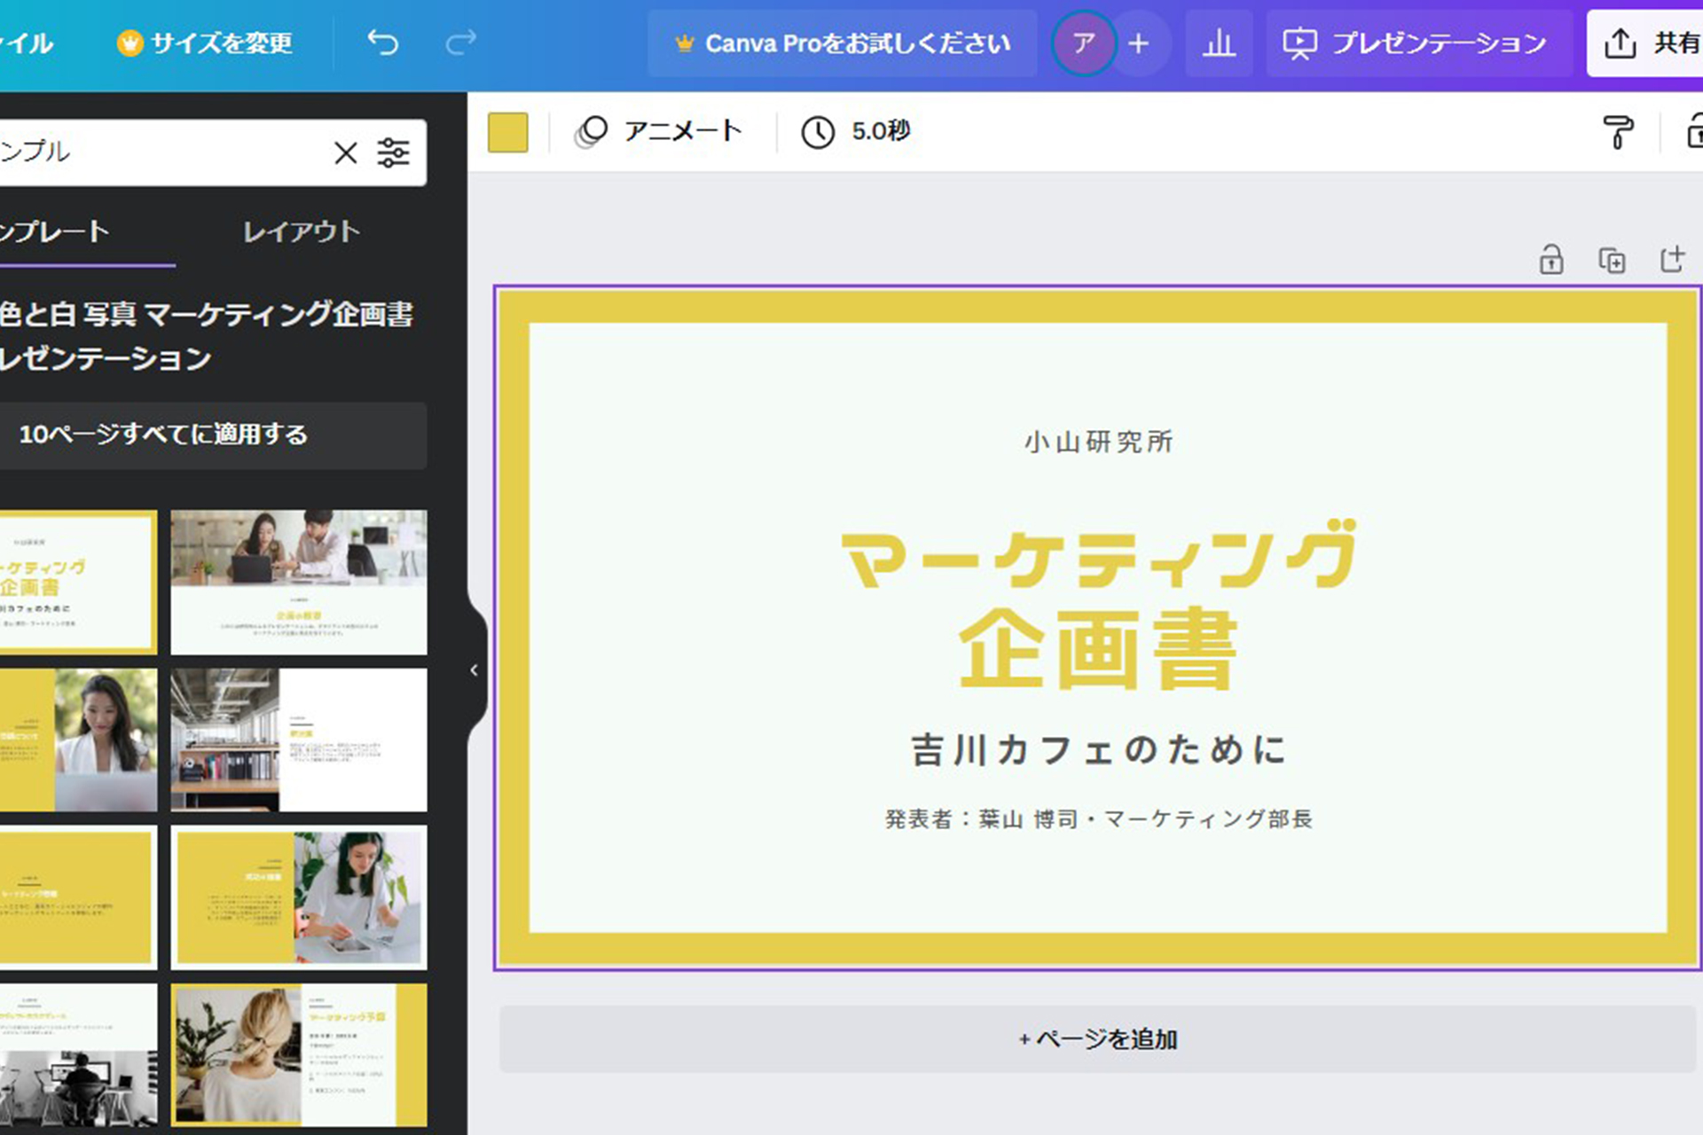Switch to the レイアウト tab
The image size is (1703, 1135).
(302, 232)
